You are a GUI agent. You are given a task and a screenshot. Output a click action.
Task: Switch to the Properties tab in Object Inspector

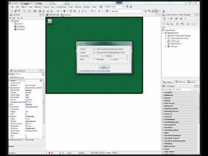point(13,78)
